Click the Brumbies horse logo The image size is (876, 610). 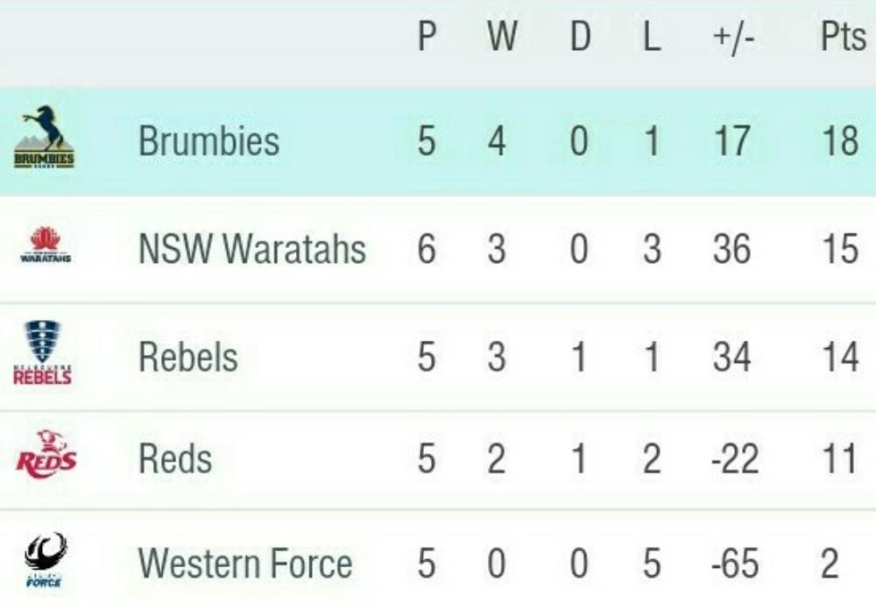pyautogui.click(x=44, y=137)
